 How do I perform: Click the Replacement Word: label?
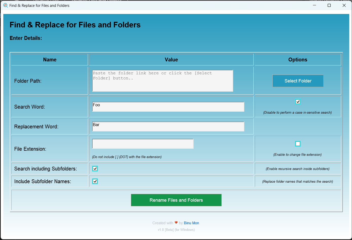pos(36,127)
